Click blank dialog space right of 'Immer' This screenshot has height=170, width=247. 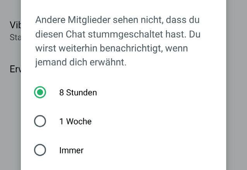click(155, 150)
